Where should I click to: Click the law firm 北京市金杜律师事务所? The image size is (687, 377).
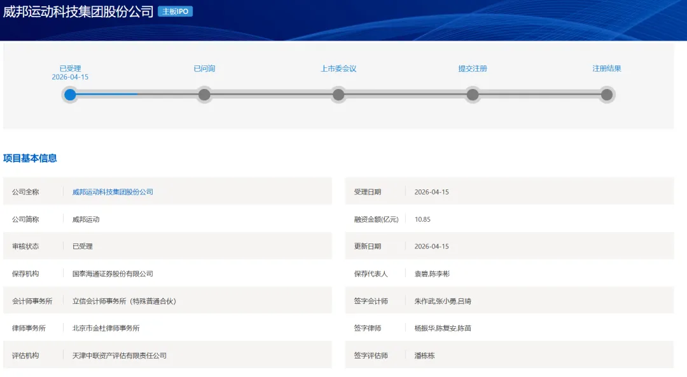click(x=106, y=328)
